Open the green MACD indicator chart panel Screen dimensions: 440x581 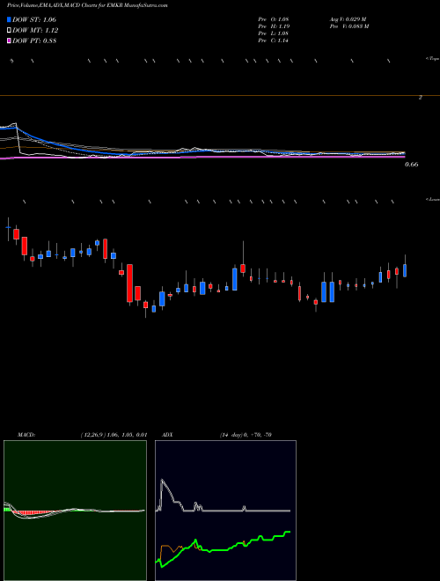pos(75,511)
